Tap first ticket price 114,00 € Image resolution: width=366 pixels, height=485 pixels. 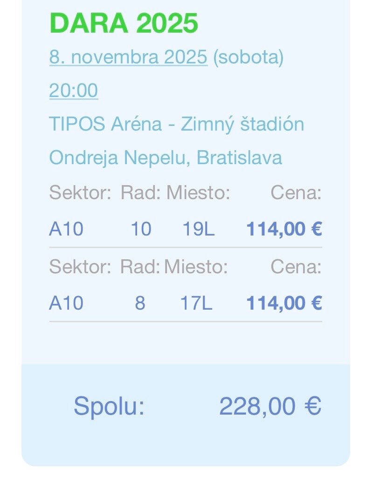(284, 229)
